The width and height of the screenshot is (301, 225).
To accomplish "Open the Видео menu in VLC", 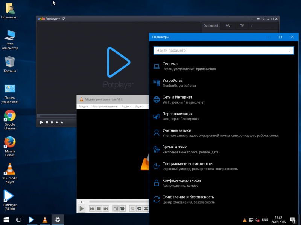I will pyautogui.click(x=139, y=106).
